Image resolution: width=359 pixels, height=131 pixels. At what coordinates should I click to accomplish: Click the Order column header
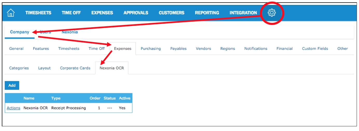coord(95,98)
